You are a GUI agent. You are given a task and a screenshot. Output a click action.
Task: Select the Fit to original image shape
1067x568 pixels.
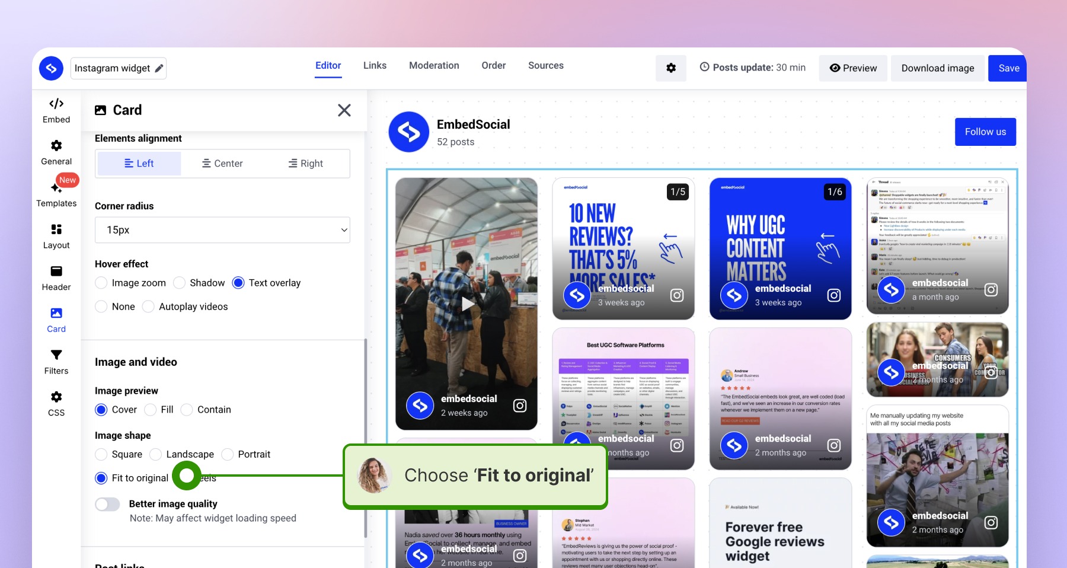point(101,478)
